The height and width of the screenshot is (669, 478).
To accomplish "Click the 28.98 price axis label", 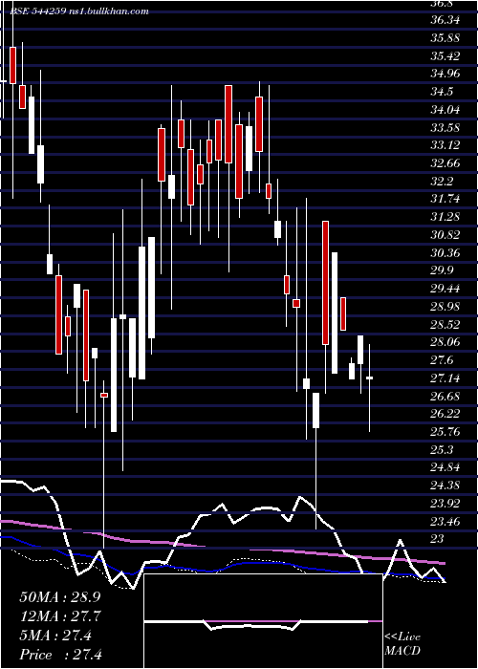I will (445, 307).
